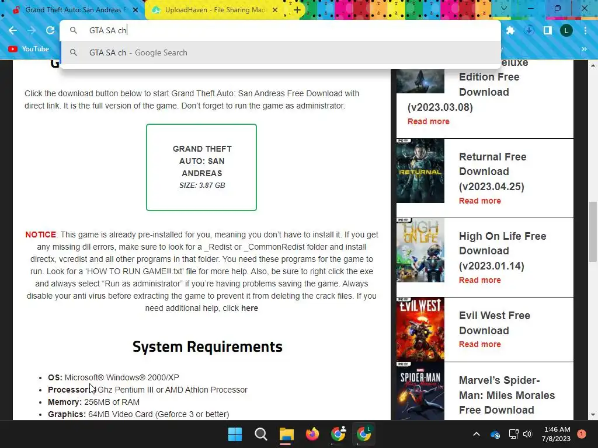Open the Windows Start menu

tap(235, 434)
